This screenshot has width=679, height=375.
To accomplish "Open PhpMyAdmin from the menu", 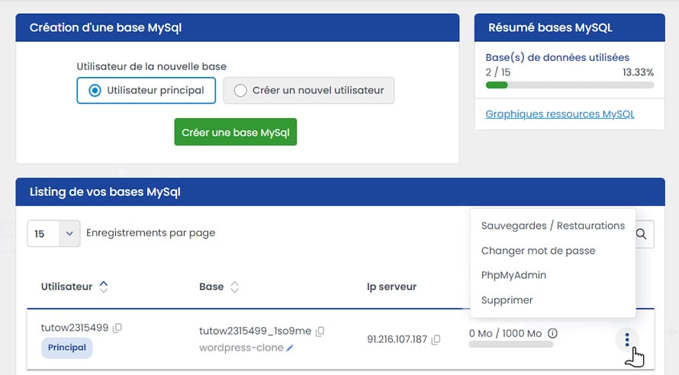I will pos(513,275).
